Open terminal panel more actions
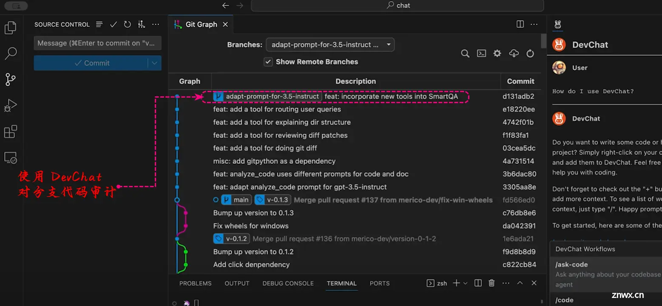 click(506, 283)
